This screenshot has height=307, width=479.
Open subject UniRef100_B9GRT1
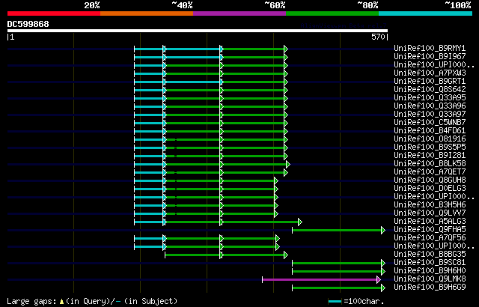point(430,82)
